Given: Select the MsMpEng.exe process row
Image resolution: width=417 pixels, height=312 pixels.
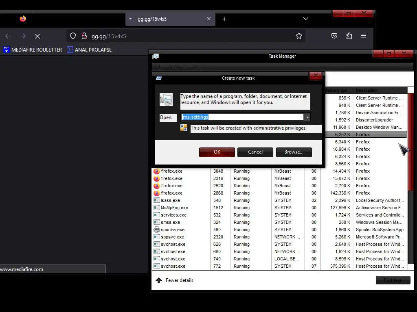Looking at the screenshot, I should pos(279,208).
